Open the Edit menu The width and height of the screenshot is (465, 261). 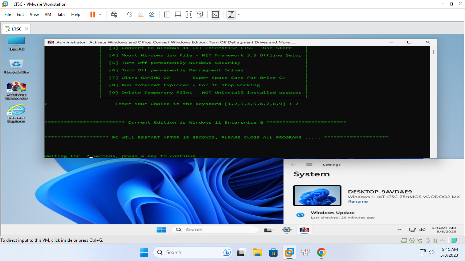[x=20, y=14]
